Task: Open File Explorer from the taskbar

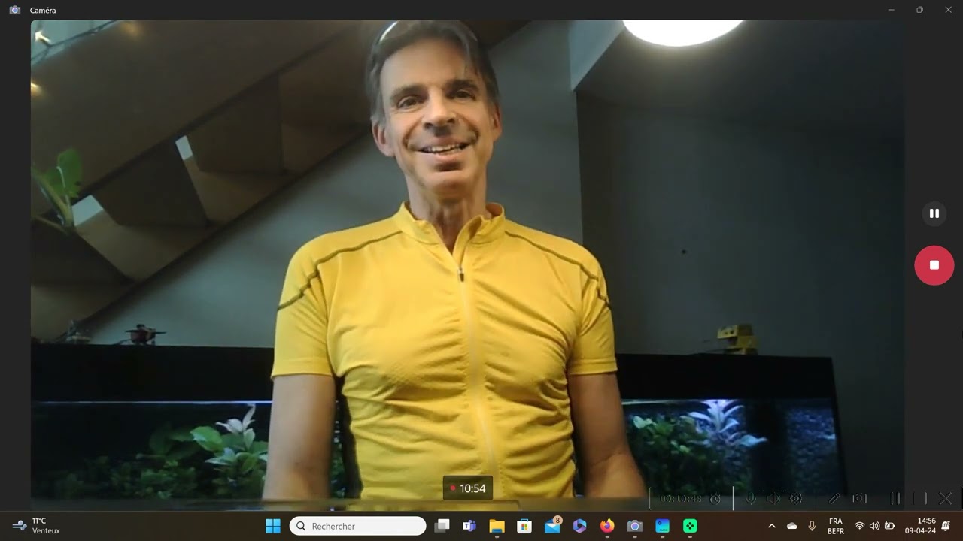Action: (x=497, y=526)
